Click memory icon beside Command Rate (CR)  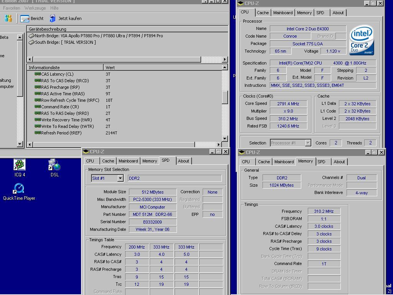pos(37,107)
